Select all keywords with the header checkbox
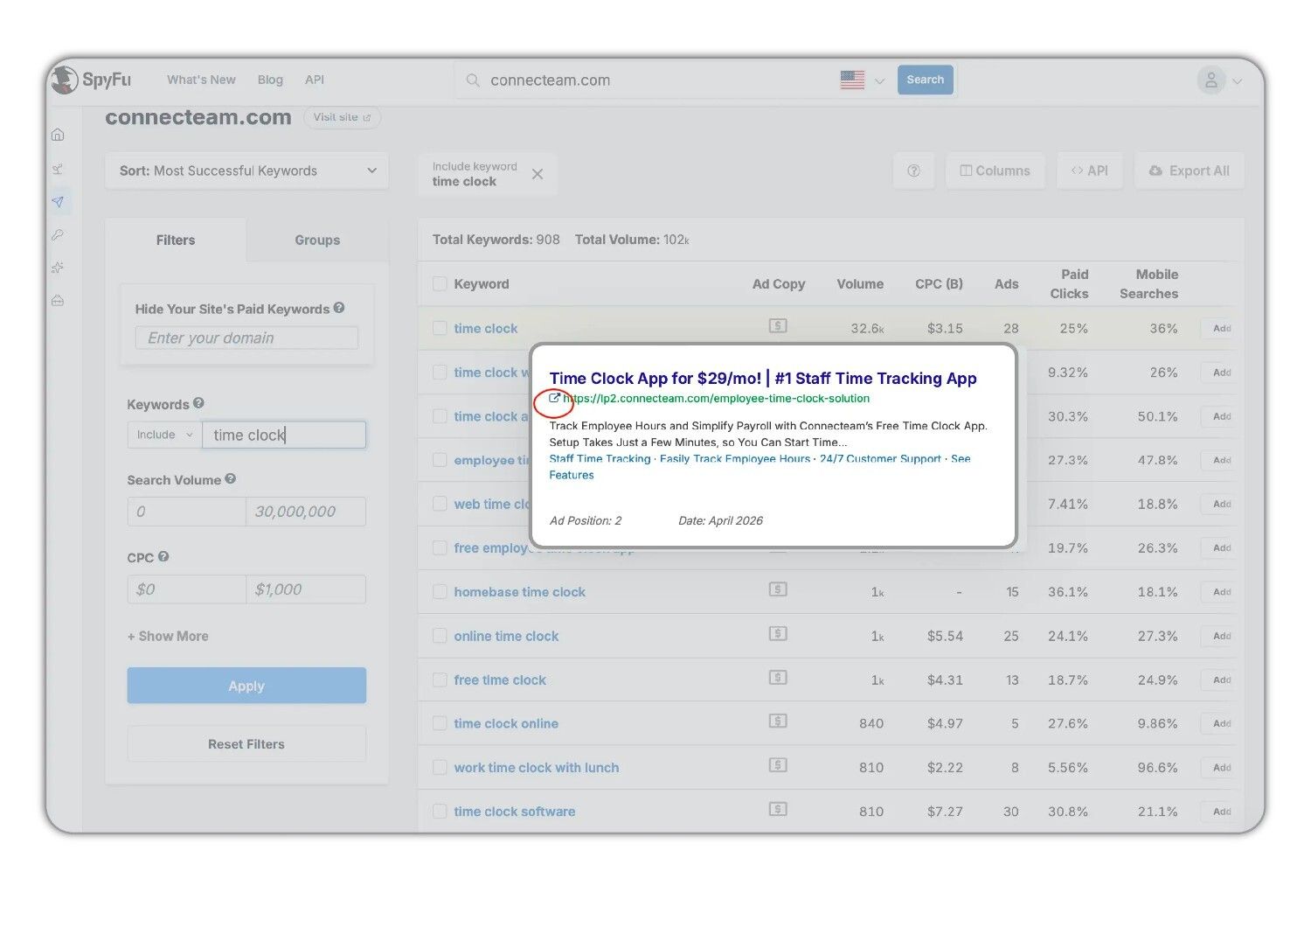 pyautogui.click(x=440, y=284)
